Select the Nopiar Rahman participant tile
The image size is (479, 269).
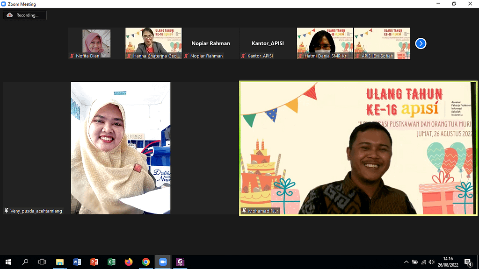[210, 43]
